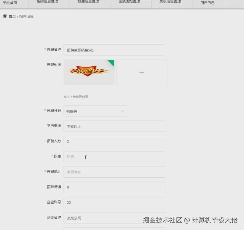Viewport: 244px width, 230px height.
Task: Expand the job category selector via its chevron arrow
Action: tap(122, 111)
